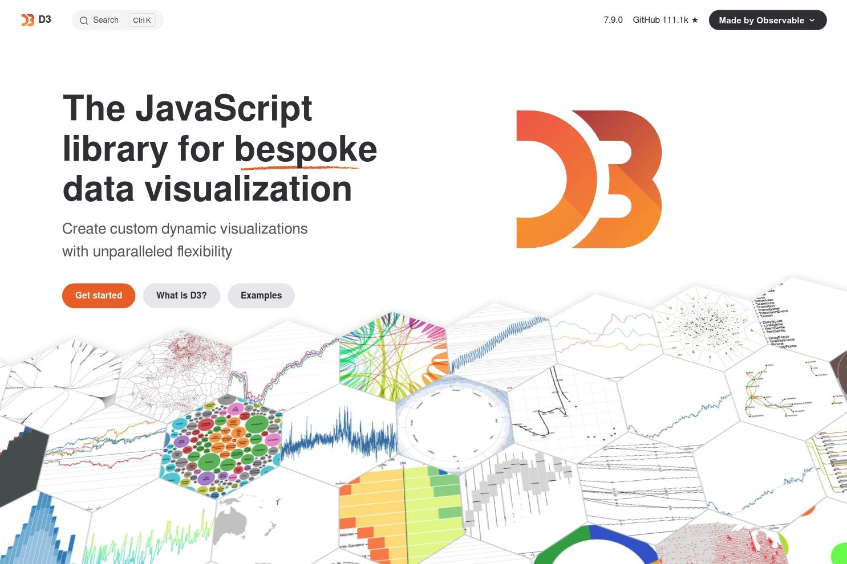
Task: Click the D3 logo in the navbar
Action: [35, 19]
